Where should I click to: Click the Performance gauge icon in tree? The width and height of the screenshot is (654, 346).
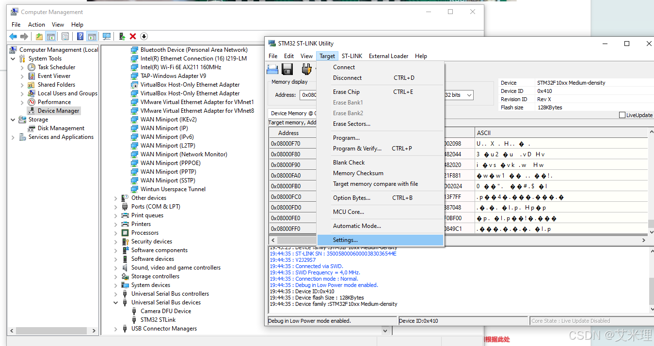(x=32, y=102)
